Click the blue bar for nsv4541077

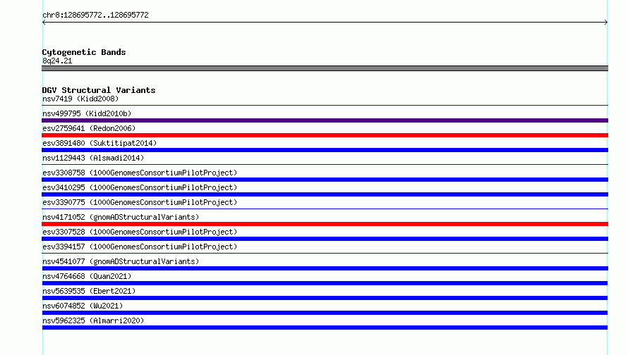point(325,268)
